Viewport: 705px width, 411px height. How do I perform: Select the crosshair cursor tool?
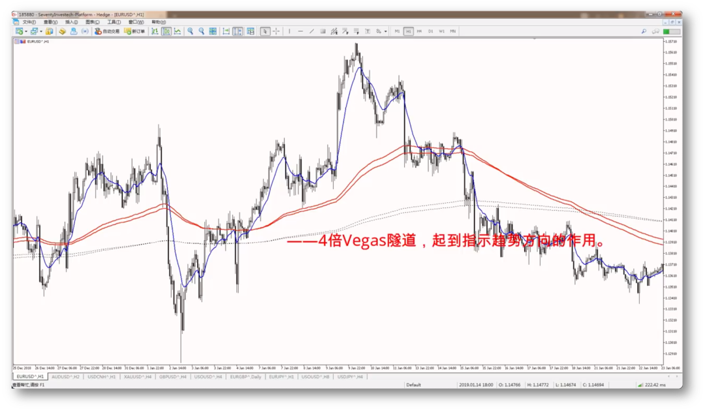click(276, 31)
